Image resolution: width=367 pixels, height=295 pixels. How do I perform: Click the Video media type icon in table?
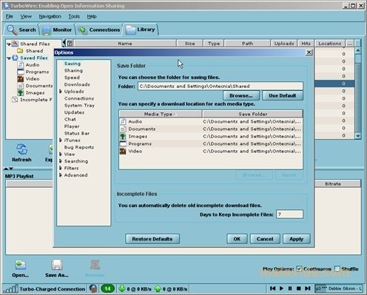click(123, 151)
